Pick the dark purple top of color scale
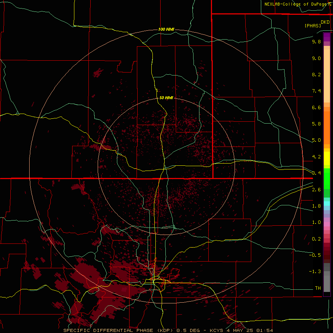Image resolution: width=333 pixels, height=333 pixels. click(x=327, y=37)
